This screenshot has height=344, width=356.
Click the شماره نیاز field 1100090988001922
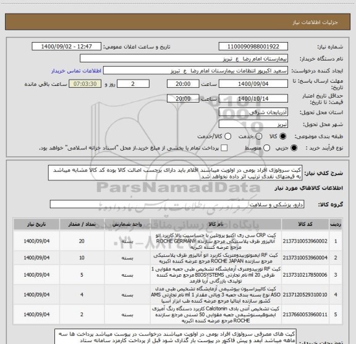point(253,46)
